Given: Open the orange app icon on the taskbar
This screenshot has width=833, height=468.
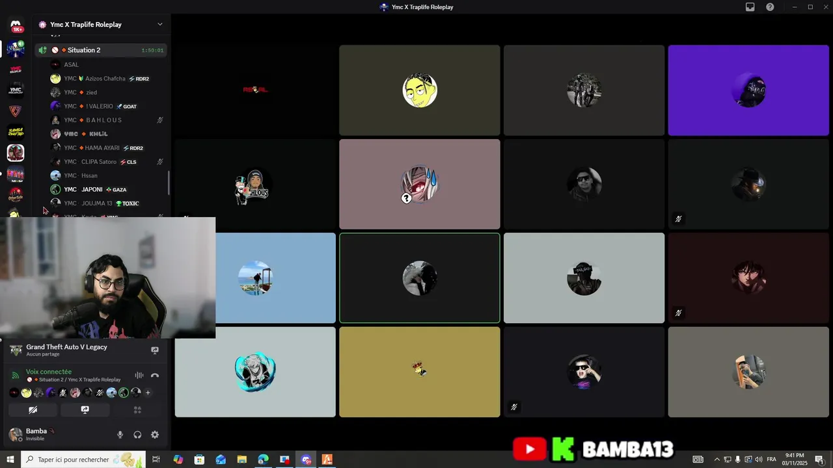Looking at the screenshot, I should pyautogui.click(x=327, y=460).
